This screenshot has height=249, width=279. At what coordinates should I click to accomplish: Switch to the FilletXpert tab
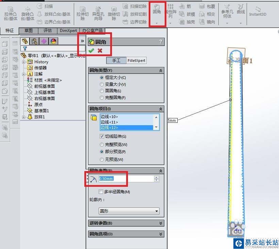coord(136,61)
